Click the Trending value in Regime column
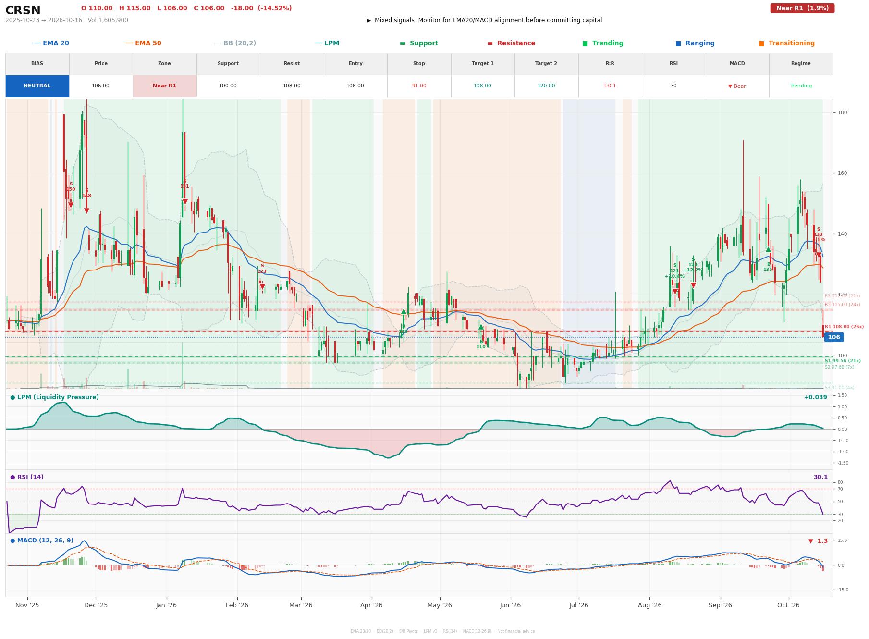The image size is (869, 639). pos(801,86)
